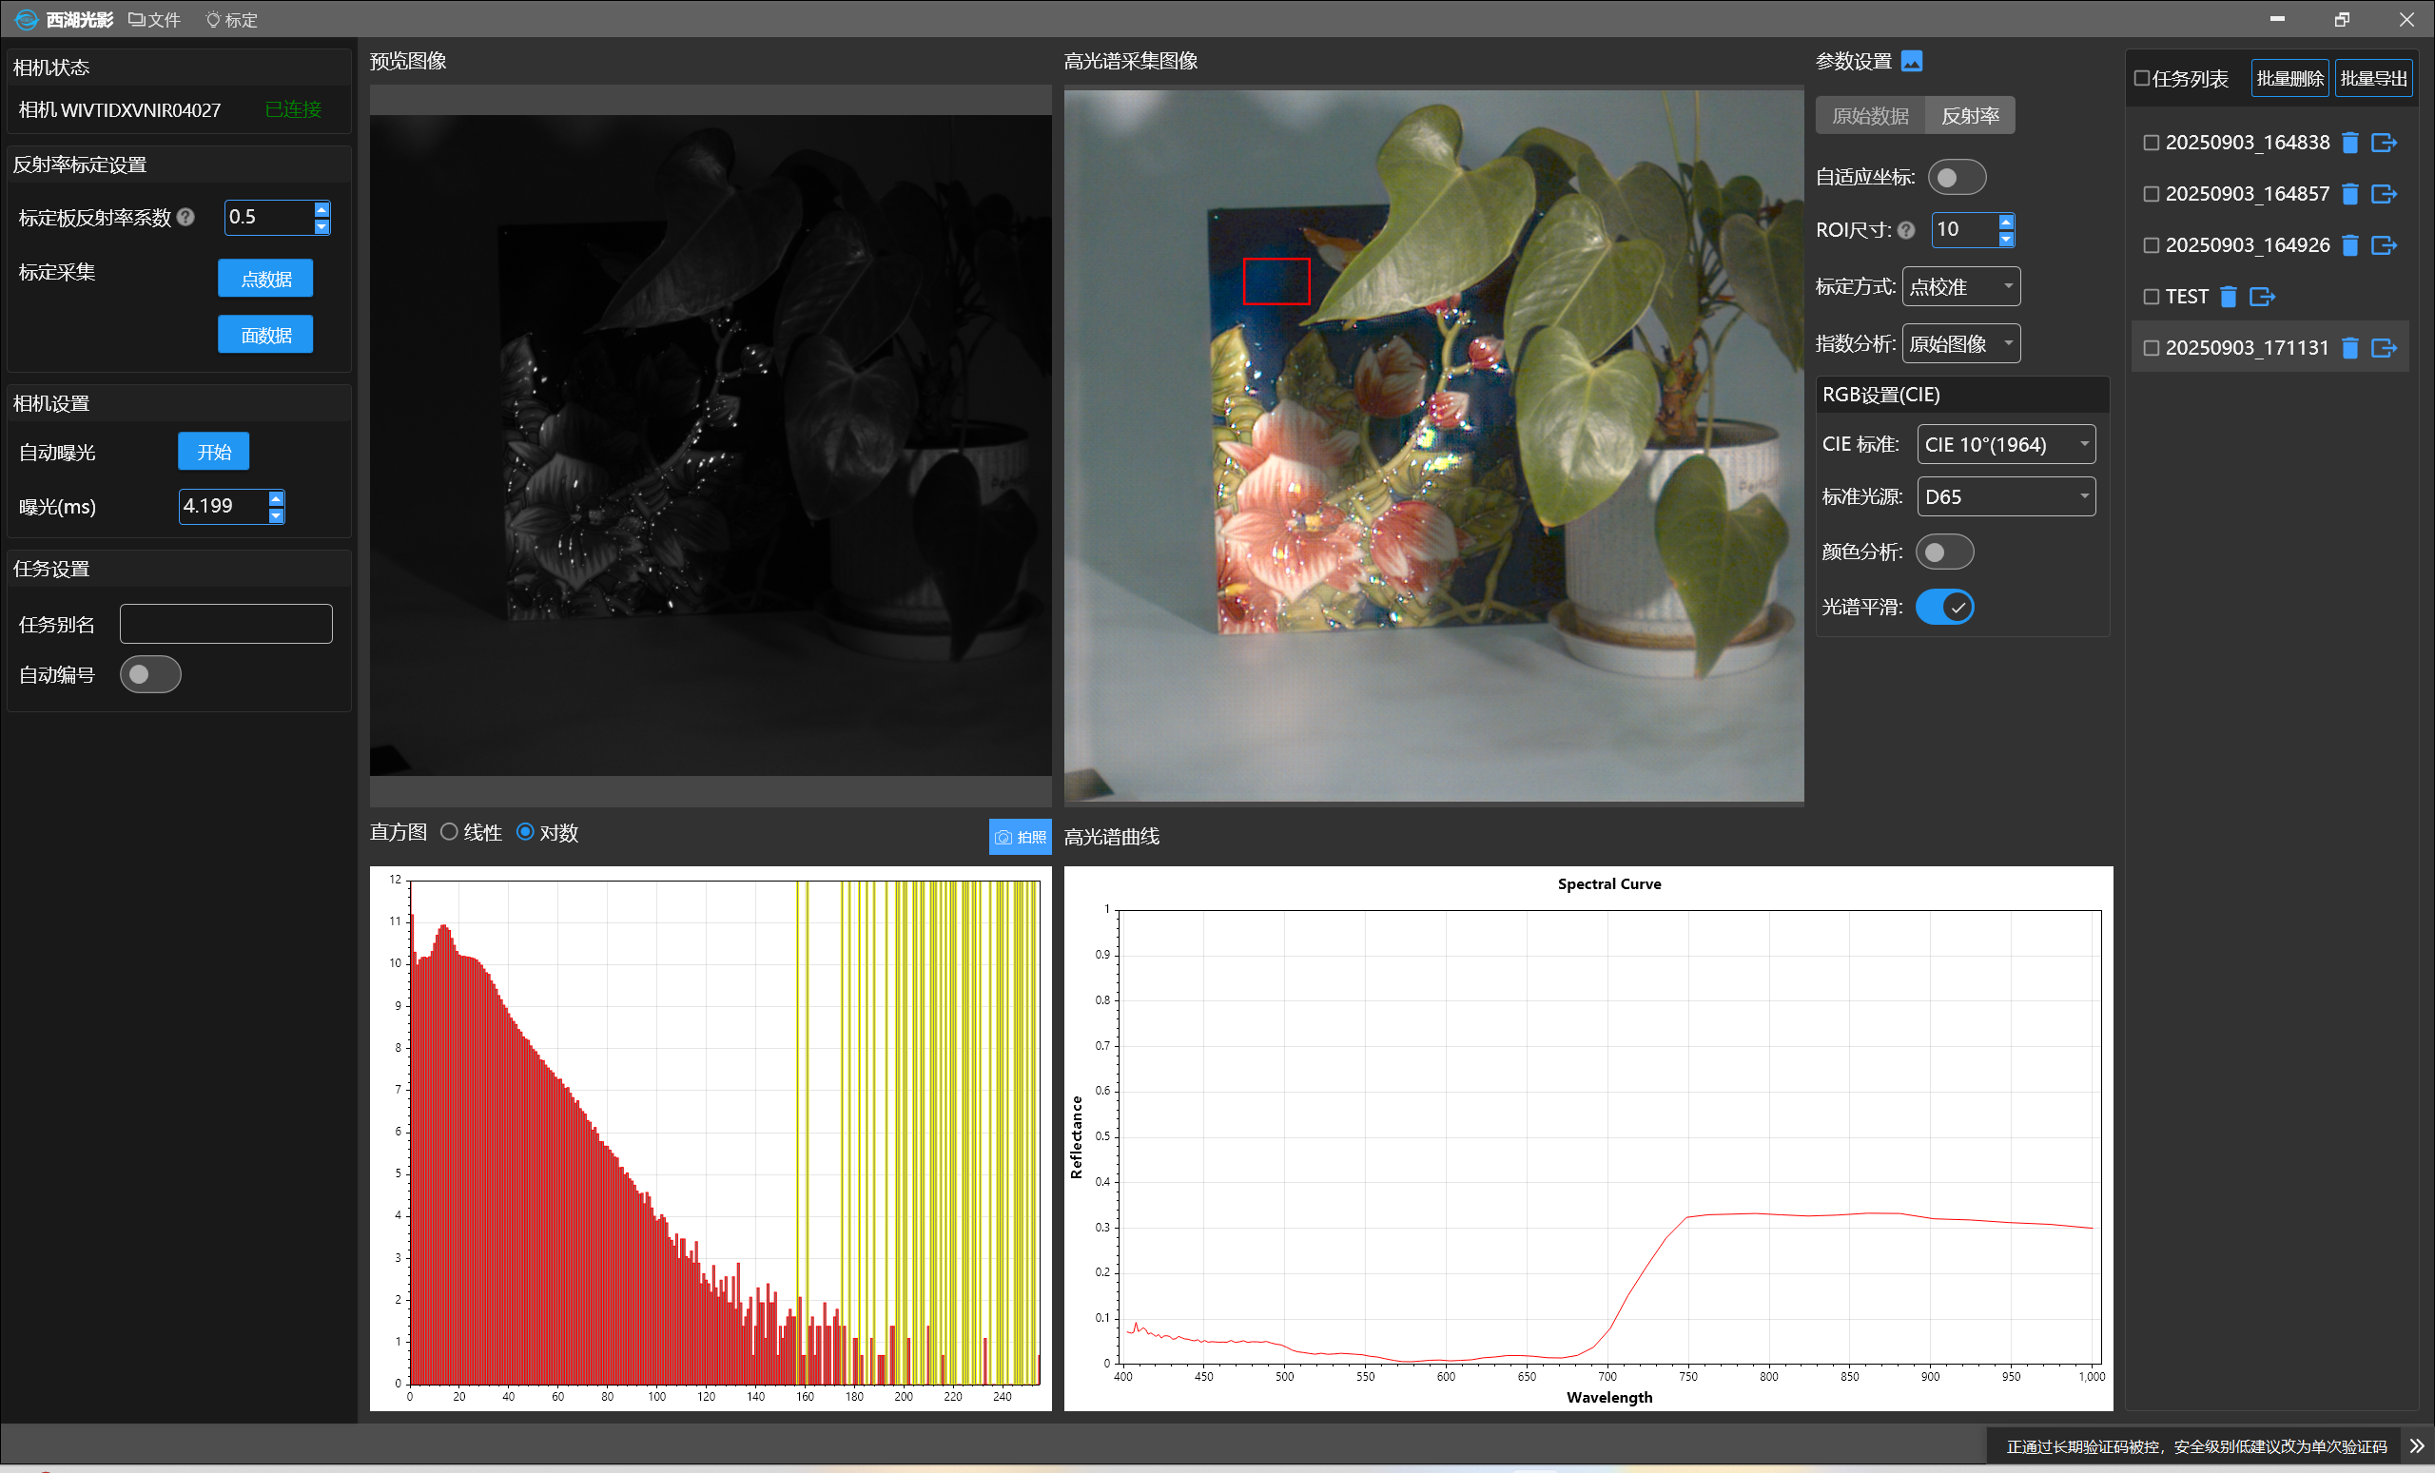Export task 20250903_171131 via export icon
The height and width of the screenshot is (1473, 2435).
pyautogui.click(x=2384, y=349)
